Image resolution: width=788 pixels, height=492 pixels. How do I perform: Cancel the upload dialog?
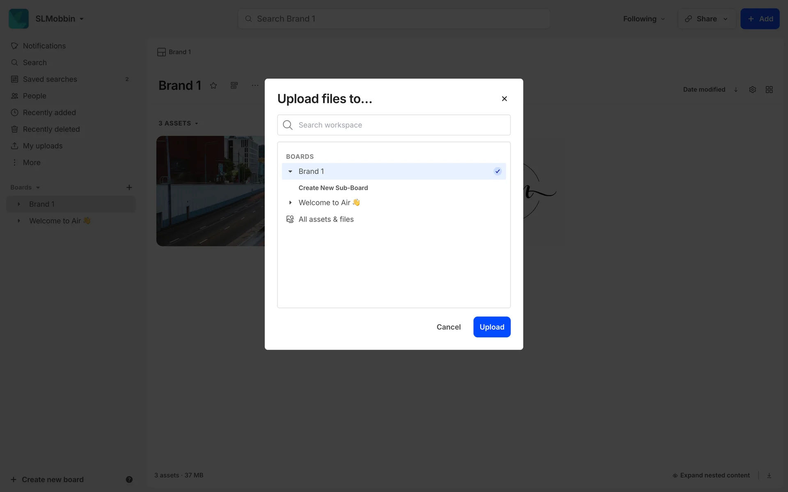pyautogui.click(x=448, y=327)
